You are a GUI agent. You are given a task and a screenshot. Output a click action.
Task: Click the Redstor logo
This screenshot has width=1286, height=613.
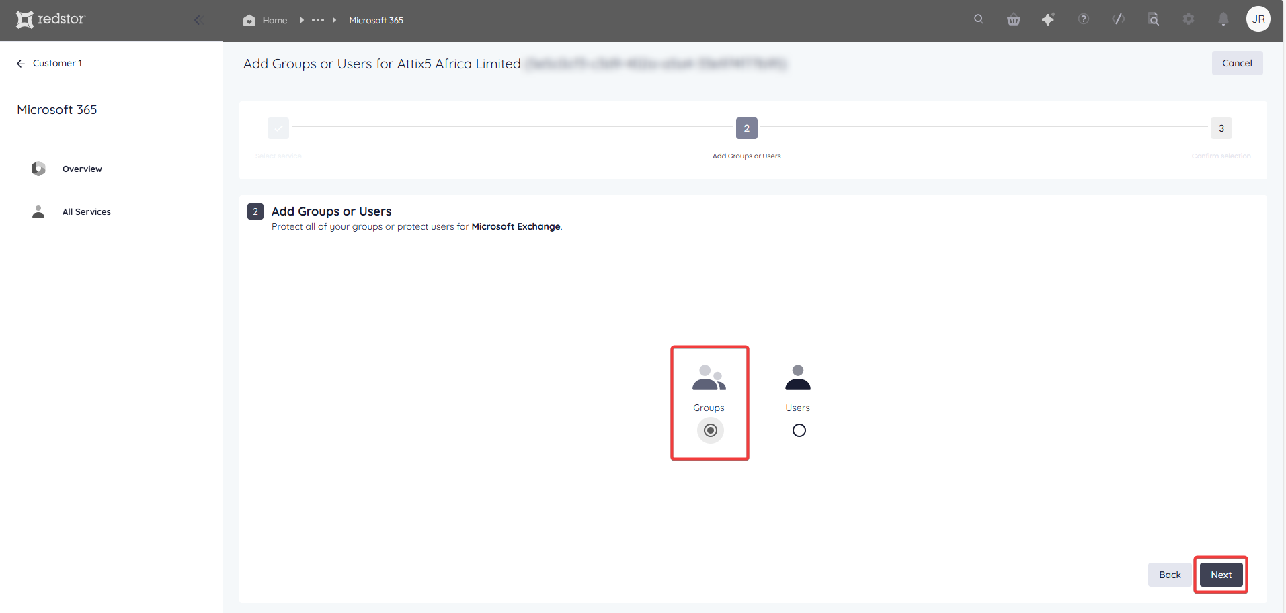click(x=50, y=19)
